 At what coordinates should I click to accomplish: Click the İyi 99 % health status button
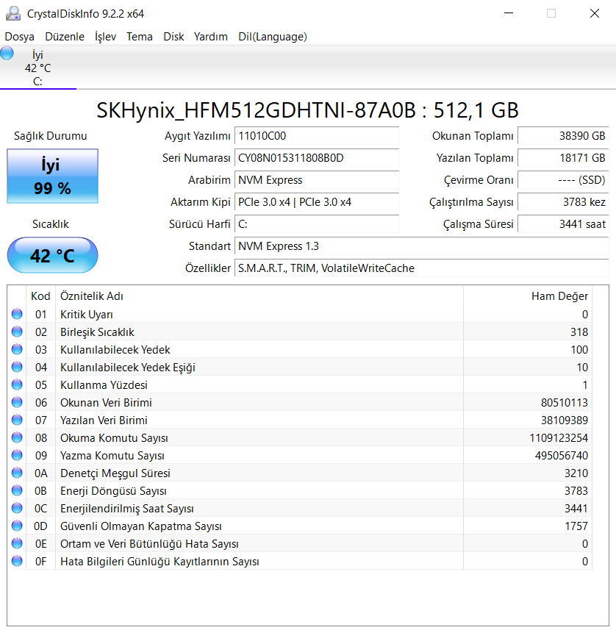tap(52, 176)
